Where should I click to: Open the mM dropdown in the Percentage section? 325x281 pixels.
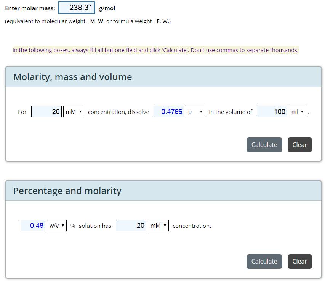pos(158,226)
